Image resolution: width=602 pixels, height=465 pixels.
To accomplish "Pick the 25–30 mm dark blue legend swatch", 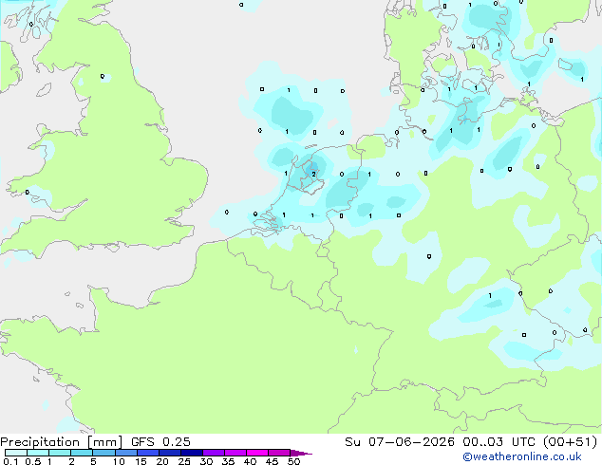I will click(x=192, y=453).
